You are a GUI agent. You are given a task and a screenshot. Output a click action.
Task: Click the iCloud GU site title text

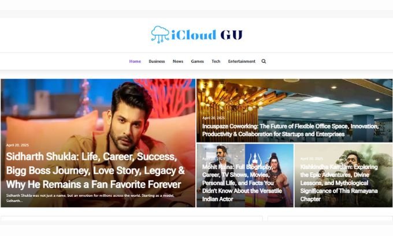[207, 35]
